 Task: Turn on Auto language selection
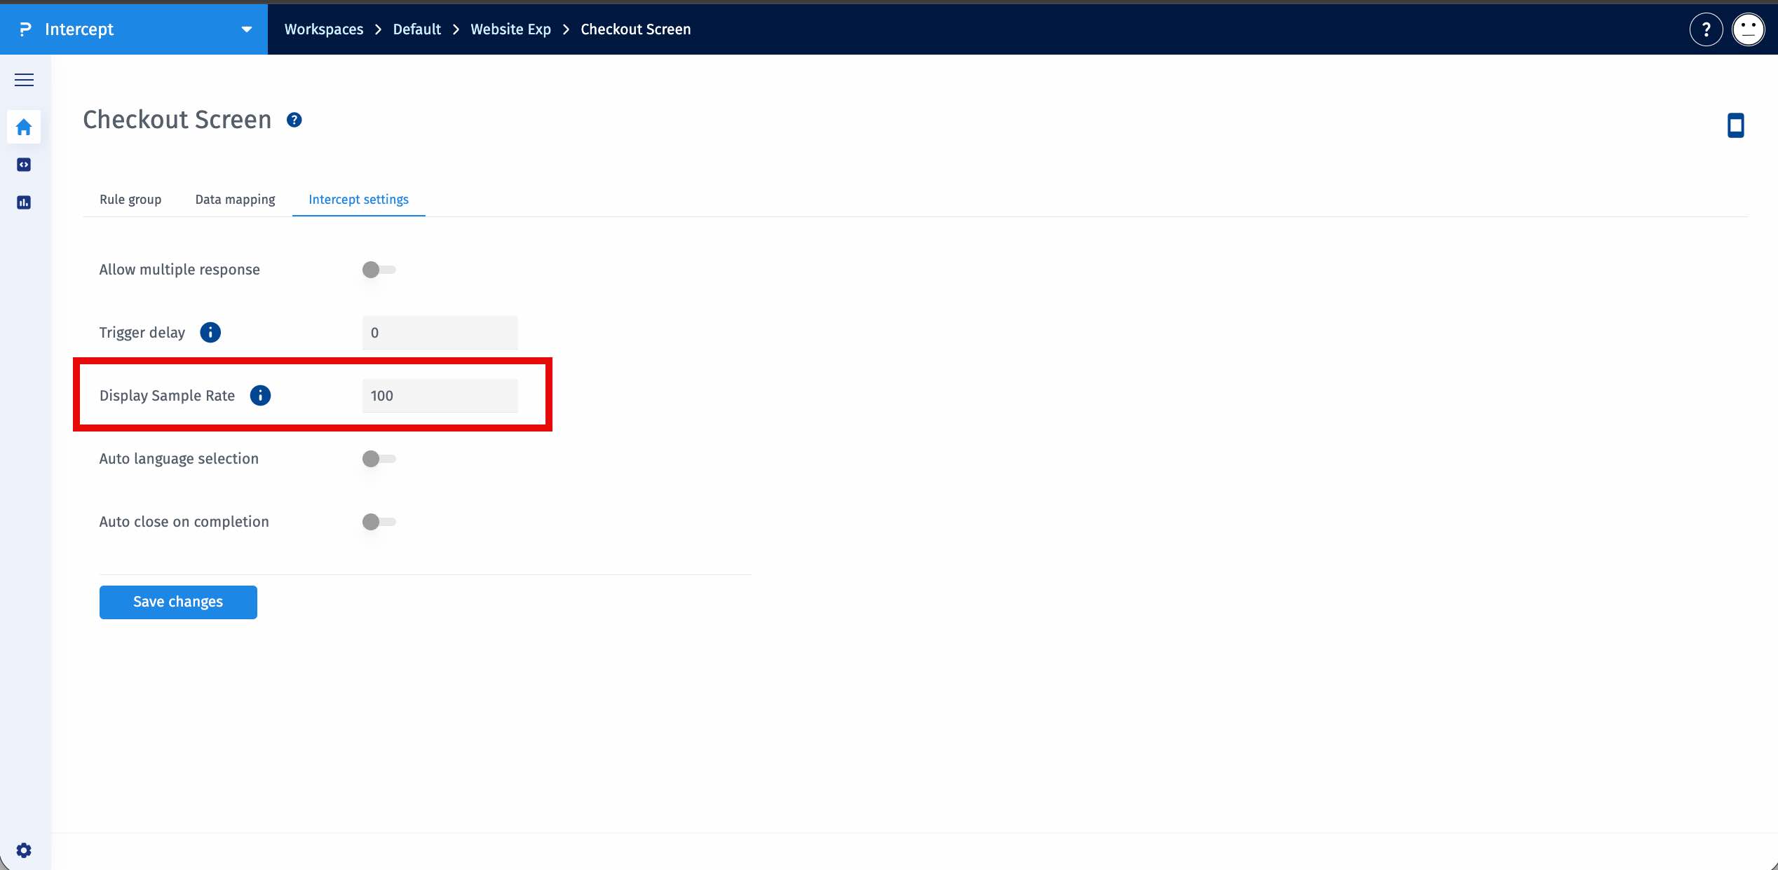coord(379,458)
